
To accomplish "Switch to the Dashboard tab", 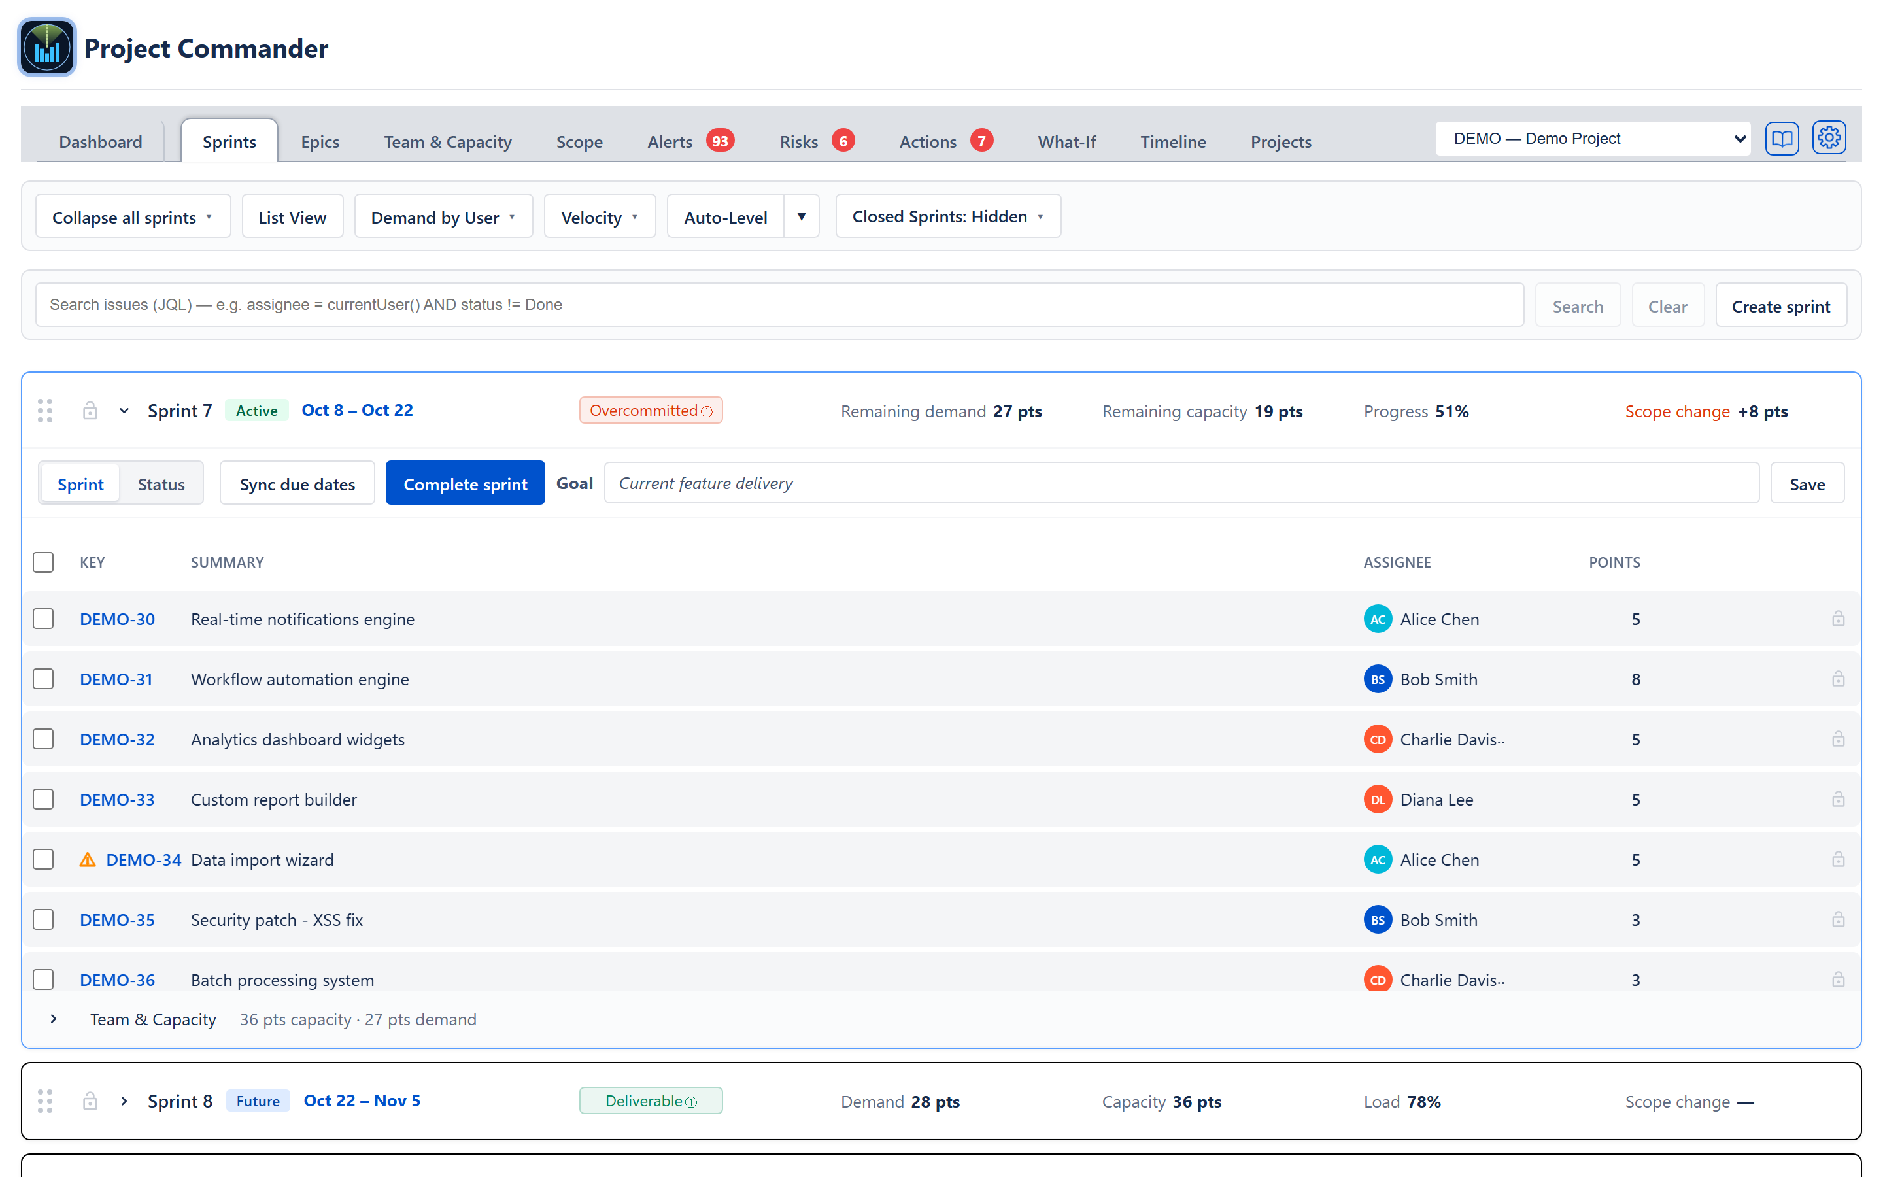I will point(101,142).
